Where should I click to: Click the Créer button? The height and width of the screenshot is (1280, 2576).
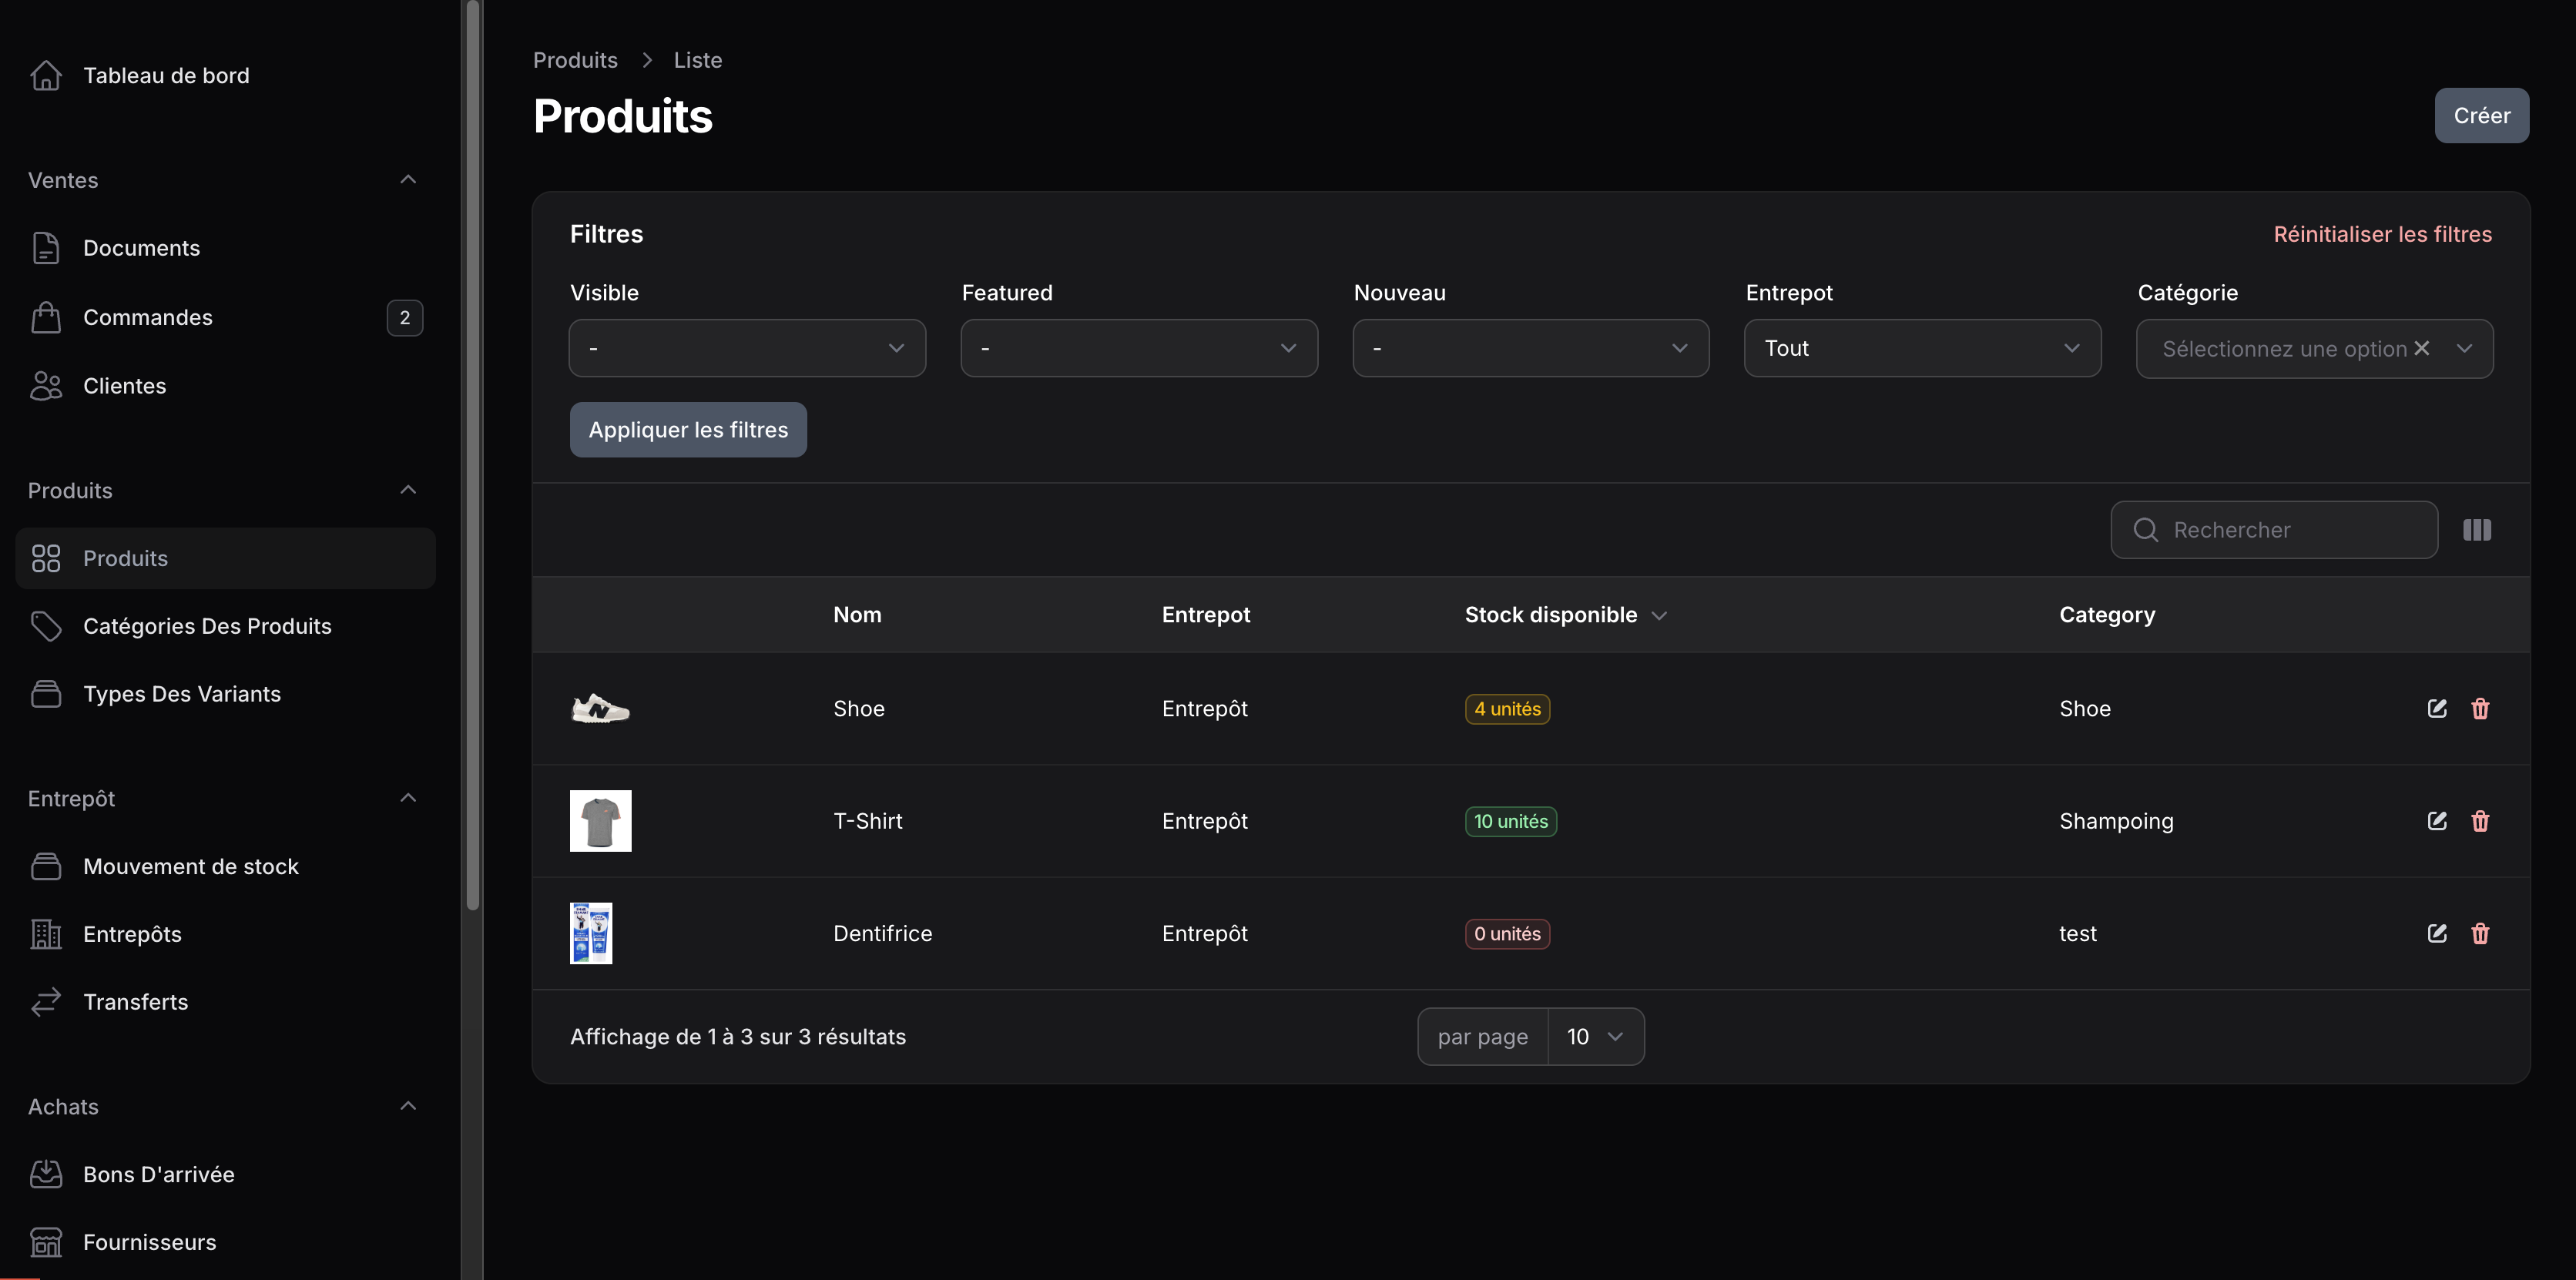(x=2481, y=116)
